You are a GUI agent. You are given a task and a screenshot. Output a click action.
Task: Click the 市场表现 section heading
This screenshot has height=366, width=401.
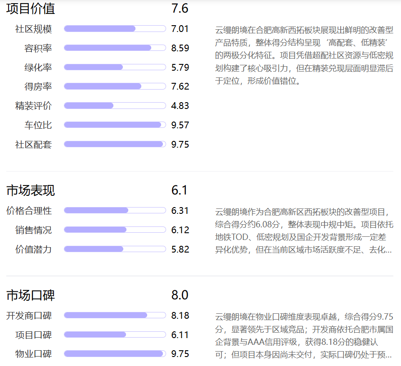pyautogui.click(x=31, y=190)
